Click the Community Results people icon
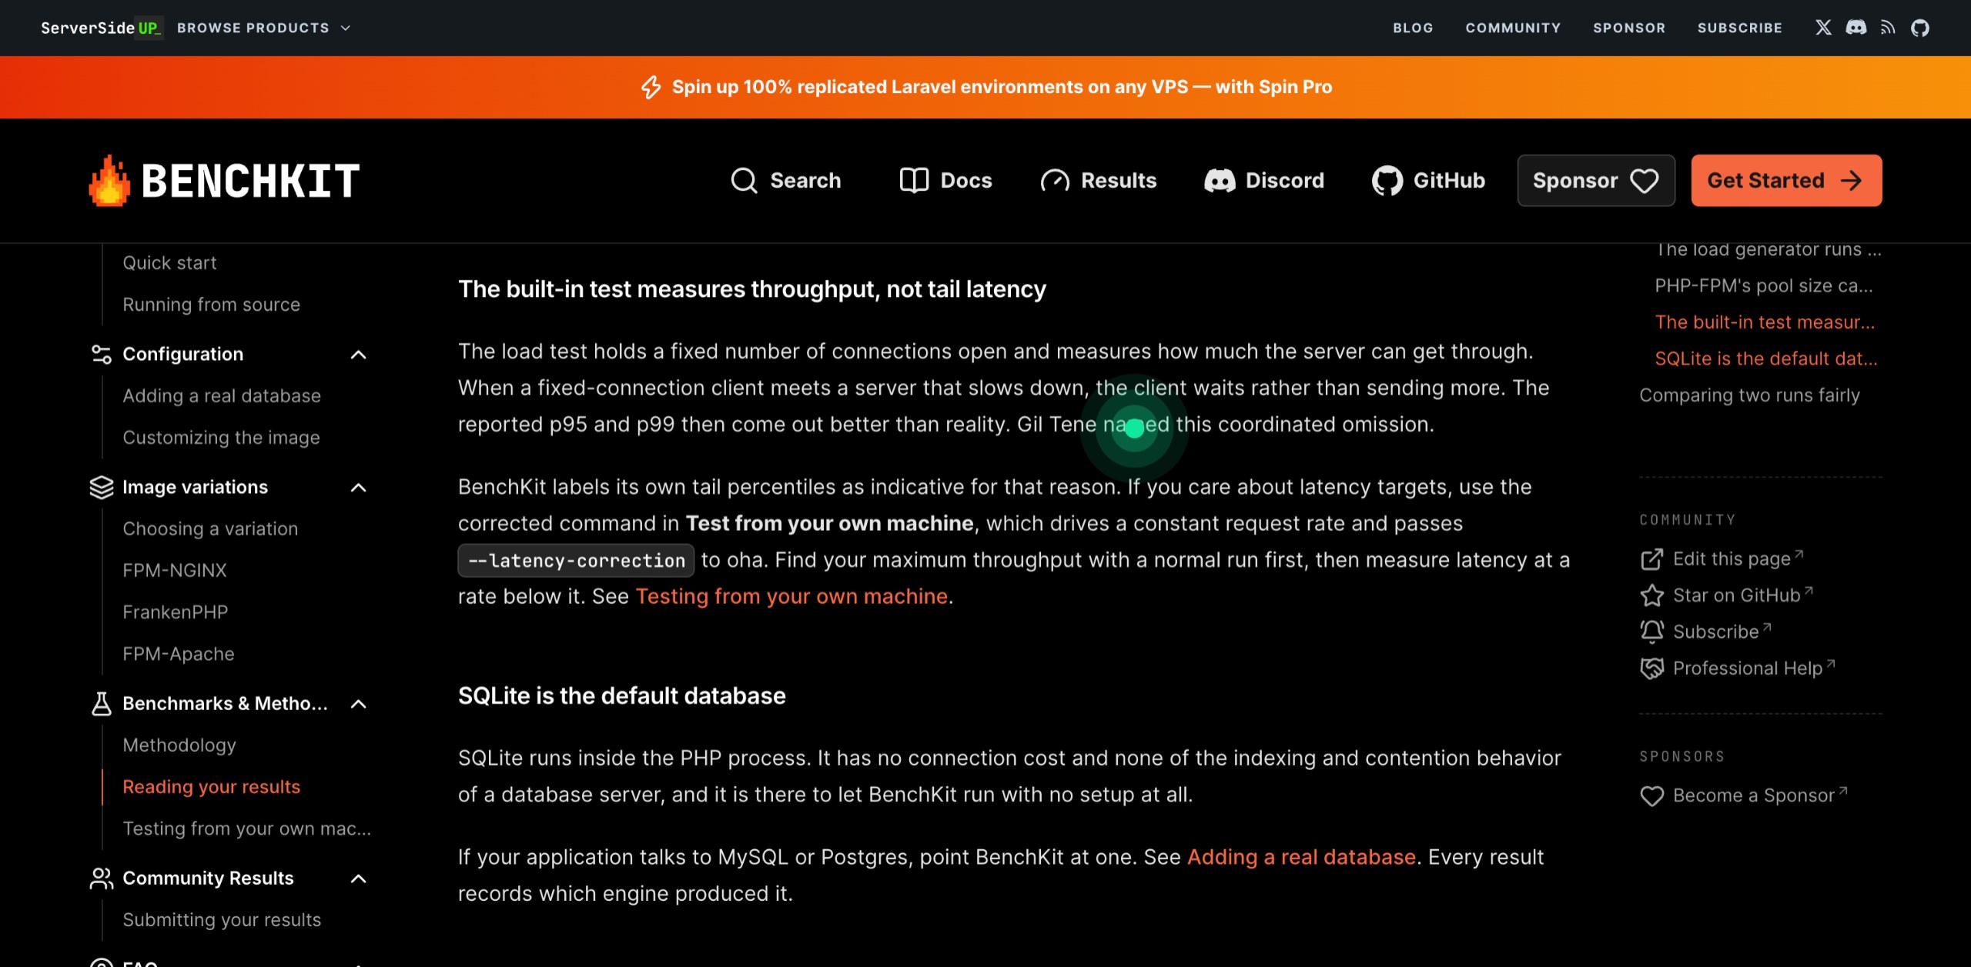This screenshot has width=1971, height=967. 101,878
